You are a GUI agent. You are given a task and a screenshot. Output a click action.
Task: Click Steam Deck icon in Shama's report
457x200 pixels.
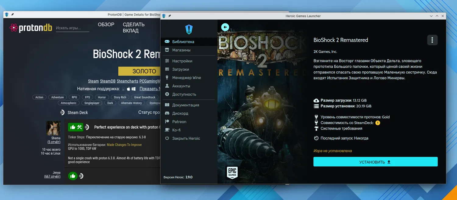coord(87,127)
